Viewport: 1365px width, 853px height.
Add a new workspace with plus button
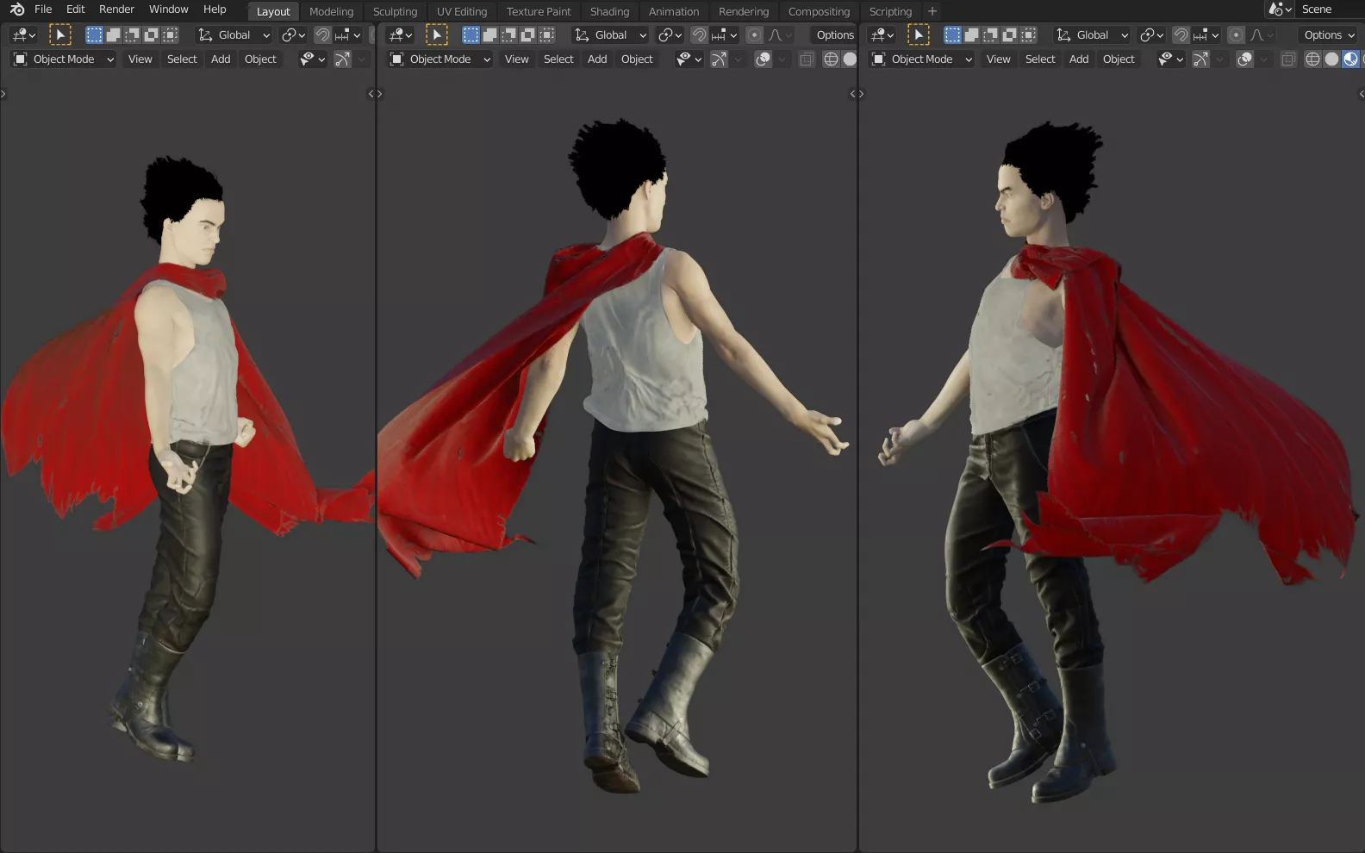point(932,11)
